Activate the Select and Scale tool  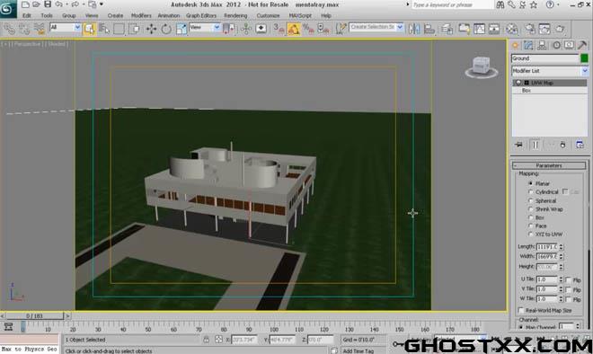(x=181, y=29)
